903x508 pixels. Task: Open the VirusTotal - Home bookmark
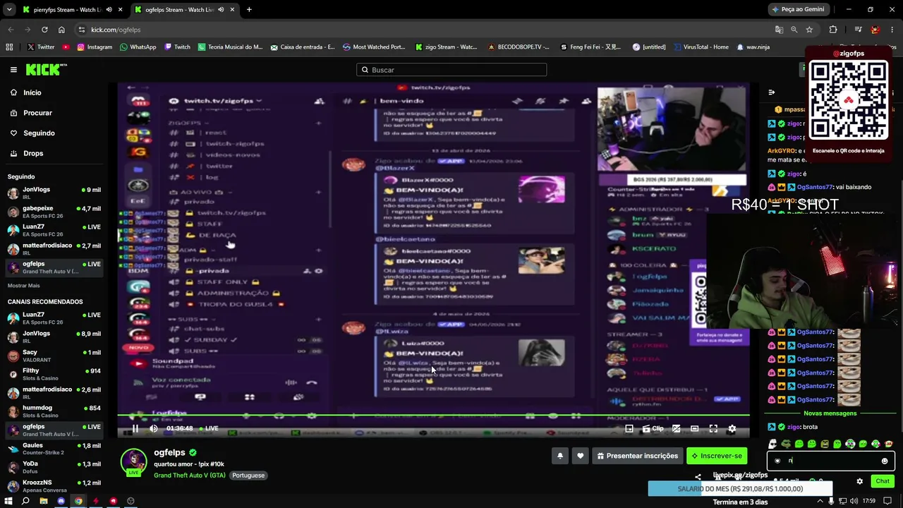point(701,47)
